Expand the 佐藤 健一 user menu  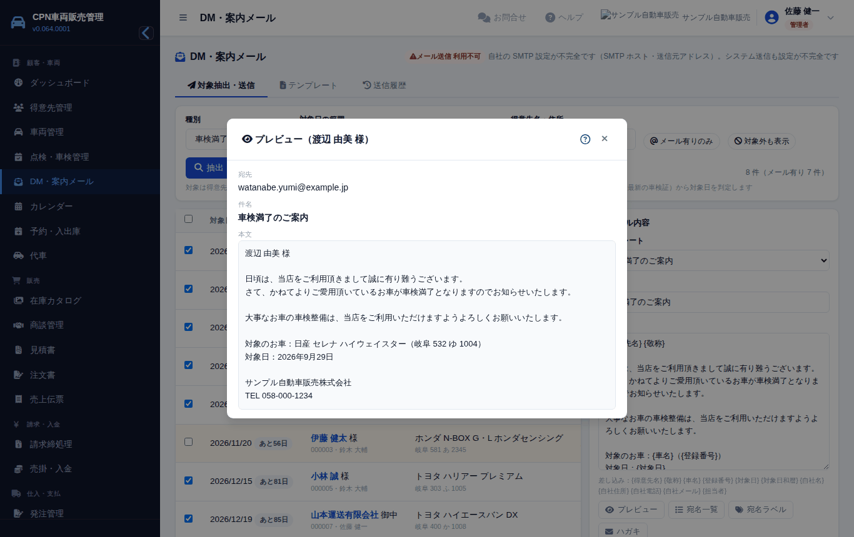(x=800, y=17)
